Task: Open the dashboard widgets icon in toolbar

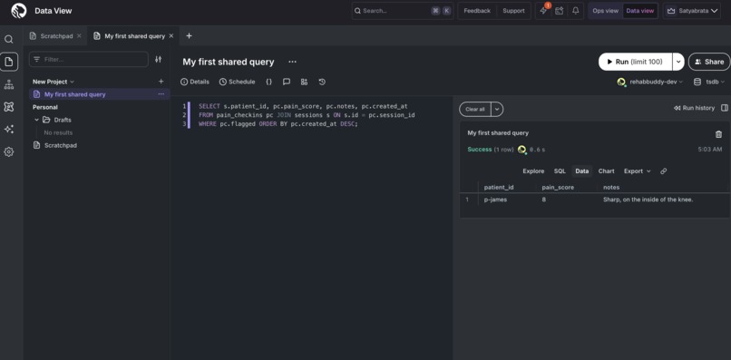Action: tap(304, 82)
